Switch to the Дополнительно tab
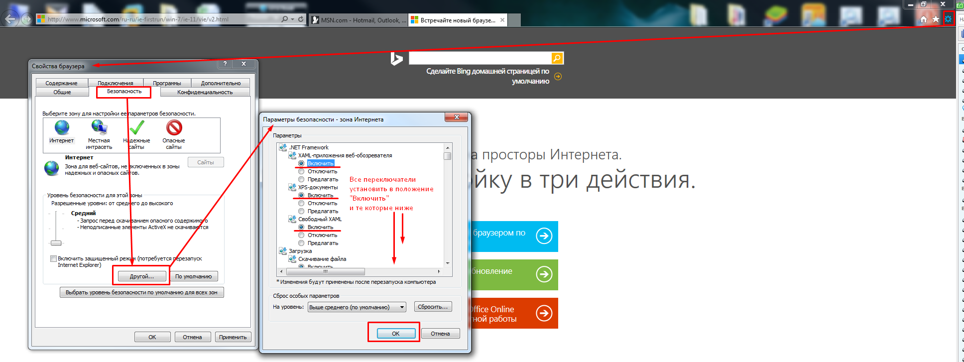Viewport: 964px width, 362px height. [221, 83]
